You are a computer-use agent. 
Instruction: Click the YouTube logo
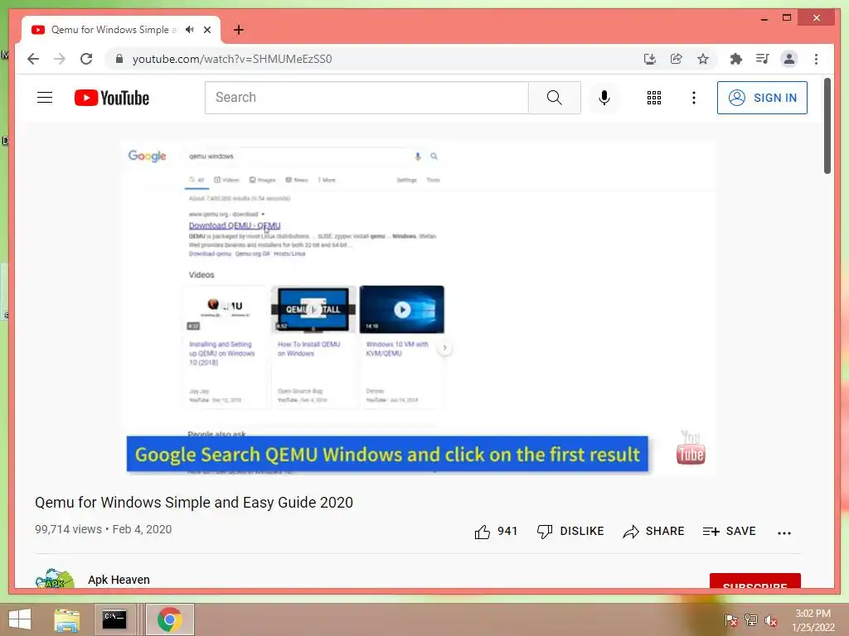(x=112, y=98)
